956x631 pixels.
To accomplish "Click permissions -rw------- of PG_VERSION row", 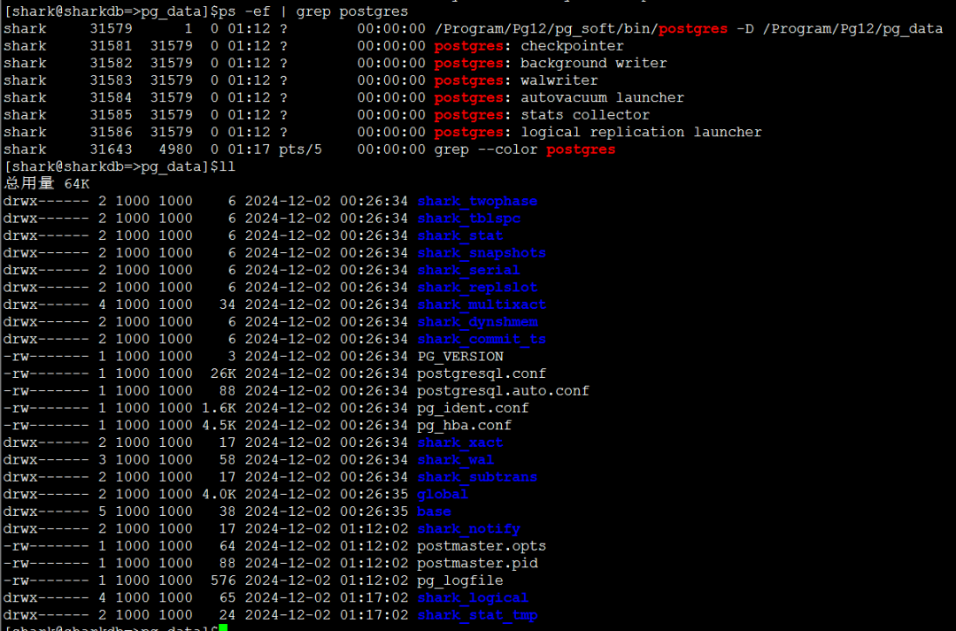I will coord(46,356).
